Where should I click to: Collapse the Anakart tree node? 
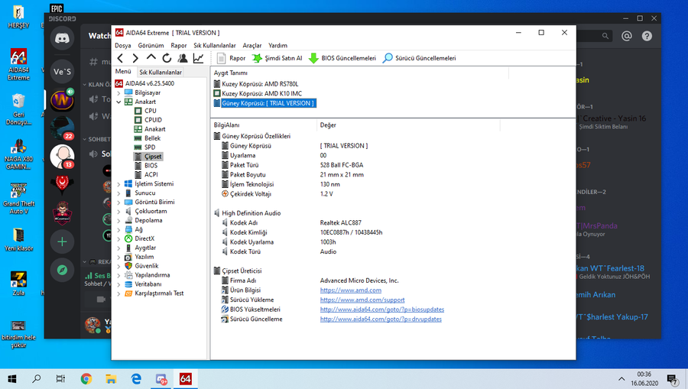coord(119,102)
